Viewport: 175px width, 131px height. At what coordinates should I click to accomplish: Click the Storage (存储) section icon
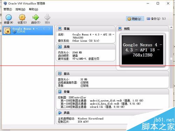60,92
